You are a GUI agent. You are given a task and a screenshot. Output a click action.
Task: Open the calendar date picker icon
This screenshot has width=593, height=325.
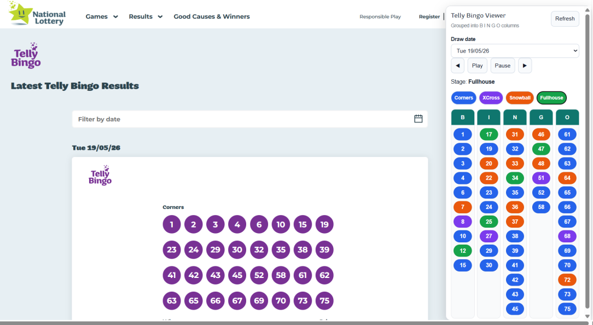tap(418, 119)
